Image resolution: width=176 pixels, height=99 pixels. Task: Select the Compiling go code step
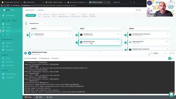[100, 35]
